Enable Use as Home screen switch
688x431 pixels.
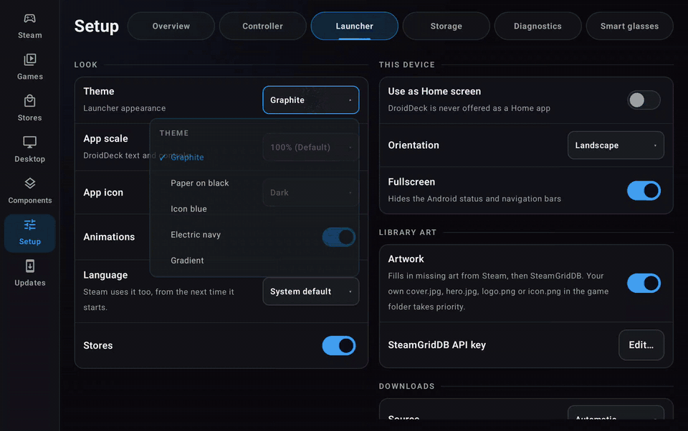pos(644,100)
